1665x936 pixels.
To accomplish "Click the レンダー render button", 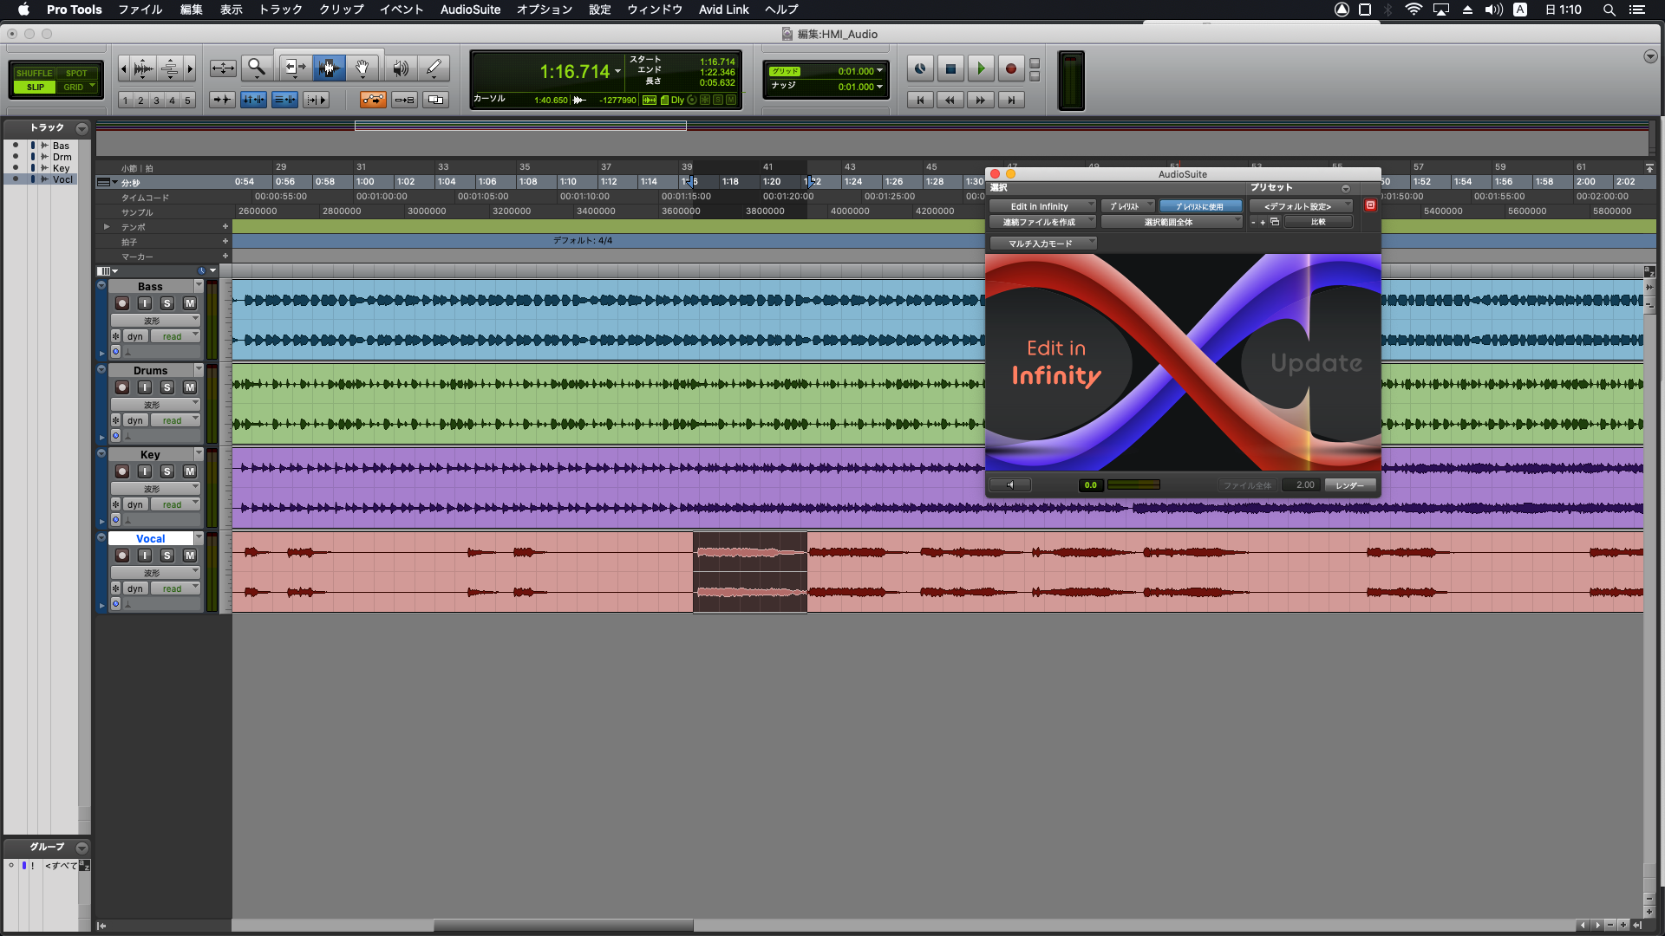I will tap(1349, 485).
